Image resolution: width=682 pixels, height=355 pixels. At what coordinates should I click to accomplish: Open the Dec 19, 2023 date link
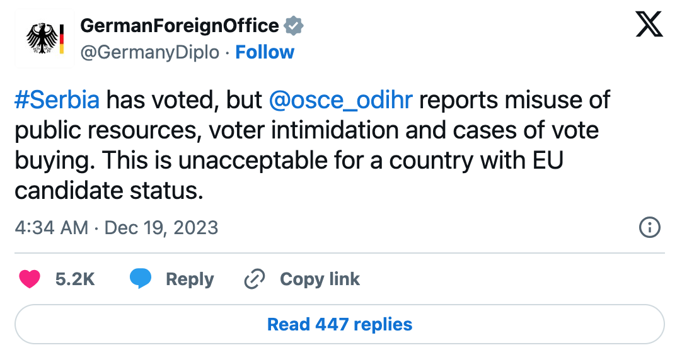[x=161, y=227]
